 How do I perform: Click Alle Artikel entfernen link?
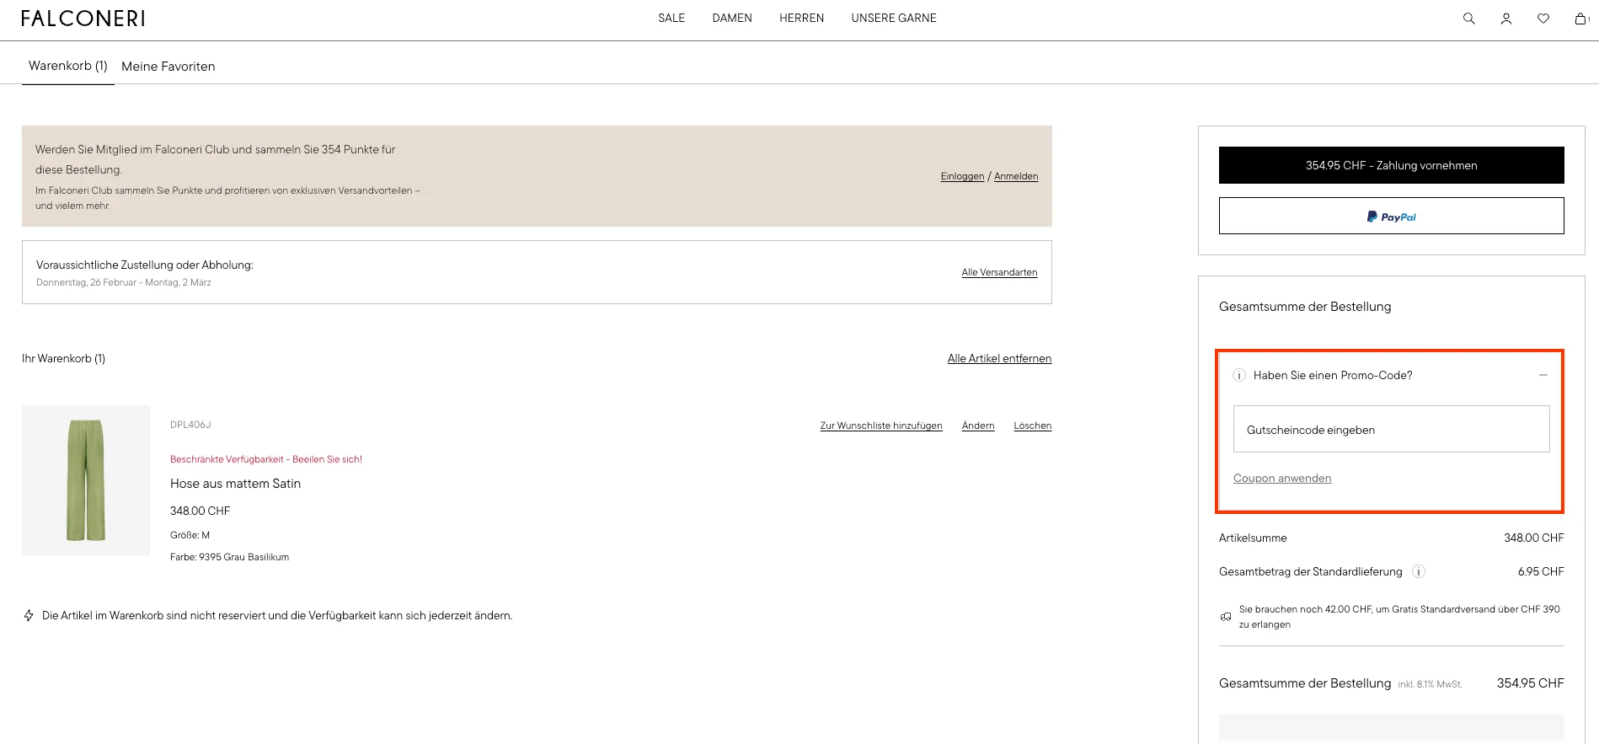point(999,359)
